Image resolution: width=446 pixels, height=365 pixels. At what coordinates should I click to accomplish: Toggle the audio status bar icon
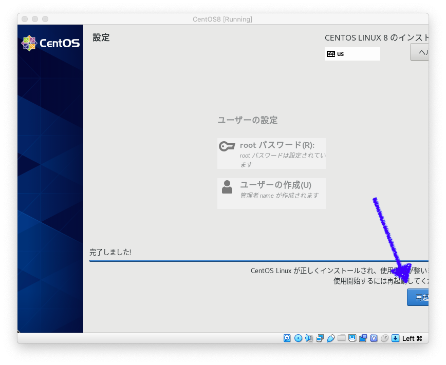click(x=308, y=338)
